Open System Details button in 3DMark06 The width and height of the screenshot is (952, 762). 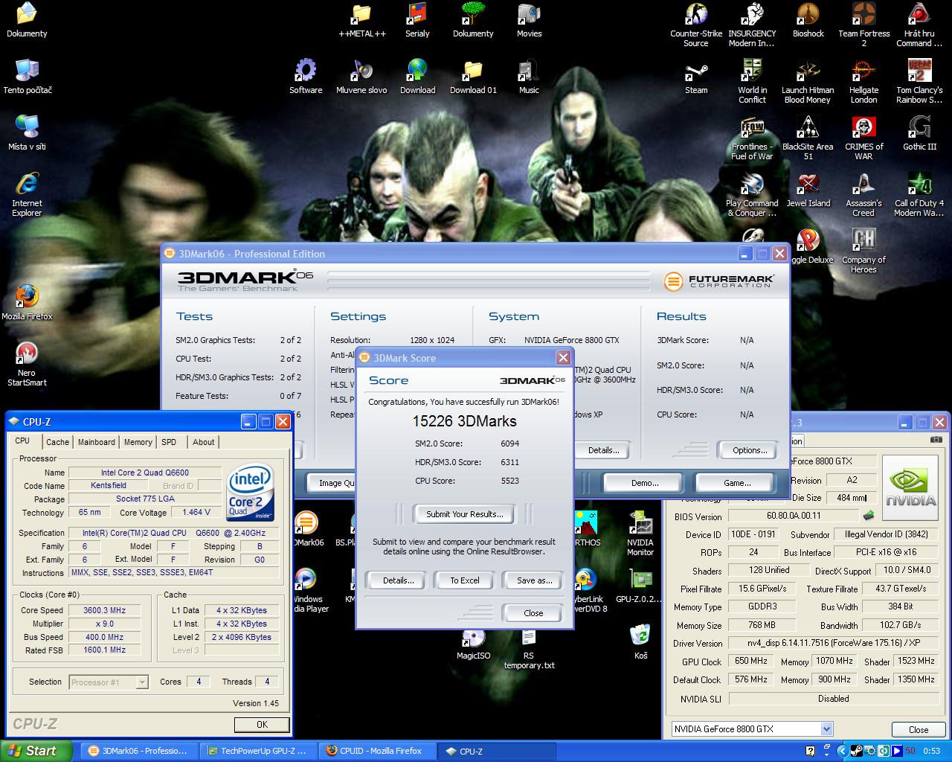point(604,449)
